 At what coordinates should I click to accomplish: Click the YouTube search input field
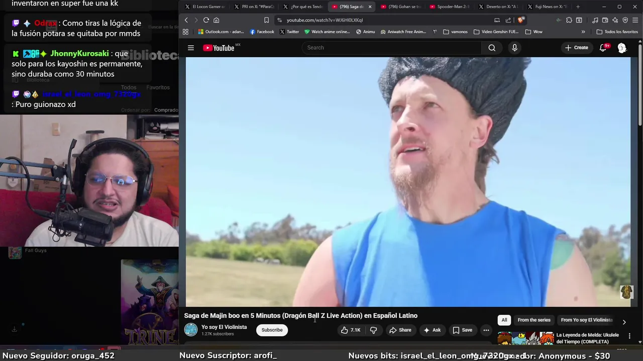click(392, 48)
